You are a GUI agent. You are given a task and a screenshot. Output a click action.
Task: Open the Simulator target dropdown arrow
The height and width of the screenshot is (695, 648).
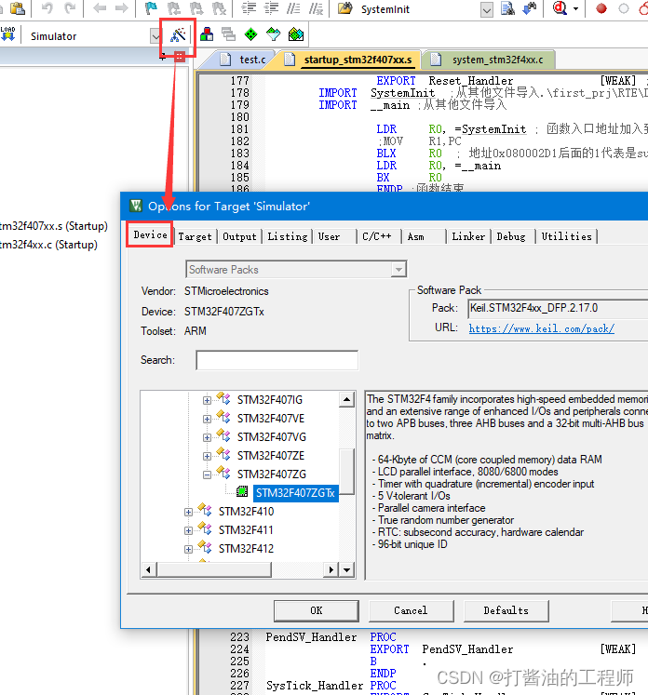pyautogui.click(x=155, y=36)
